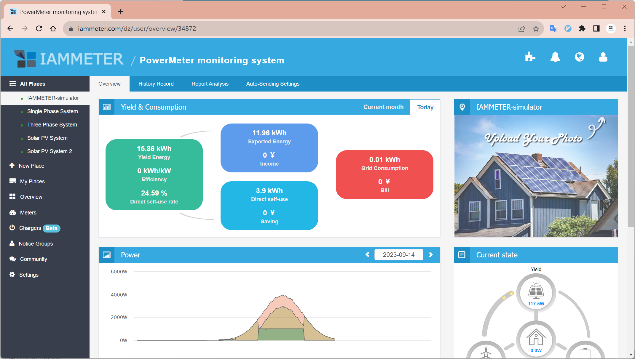Open the user profile icon
635x359 pixels.
pyautogui.click(x=603, y=57)
